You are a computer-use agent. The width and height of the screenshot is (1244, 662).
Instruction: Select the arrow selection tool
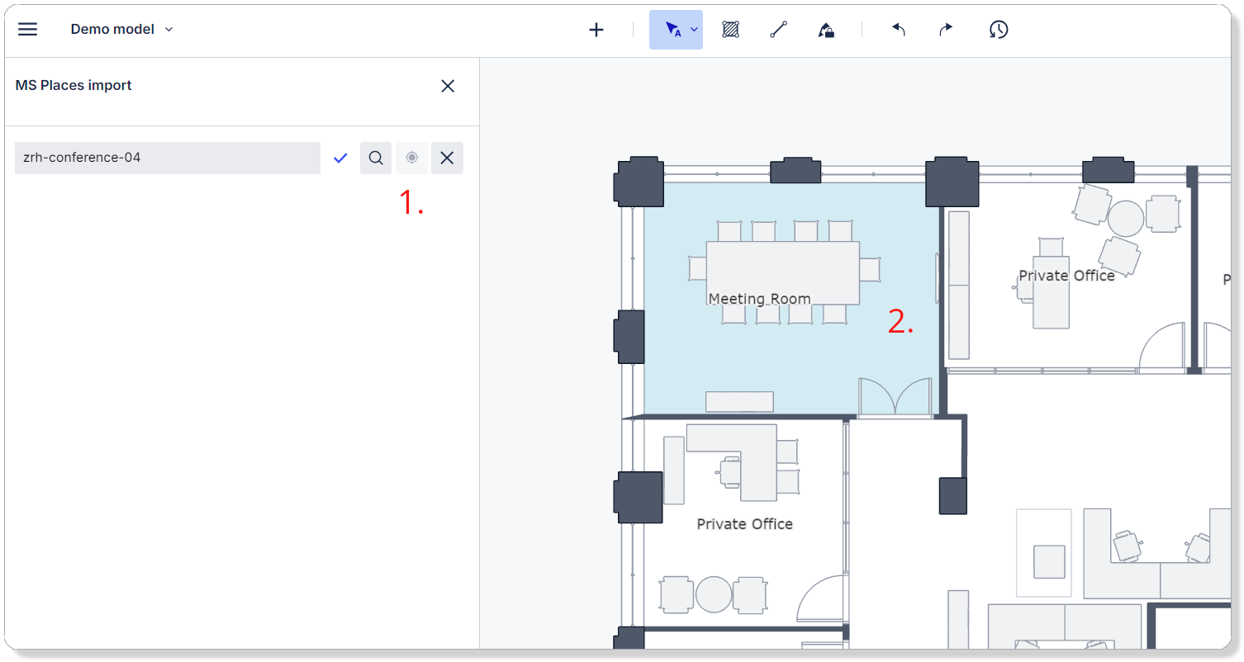672,29
